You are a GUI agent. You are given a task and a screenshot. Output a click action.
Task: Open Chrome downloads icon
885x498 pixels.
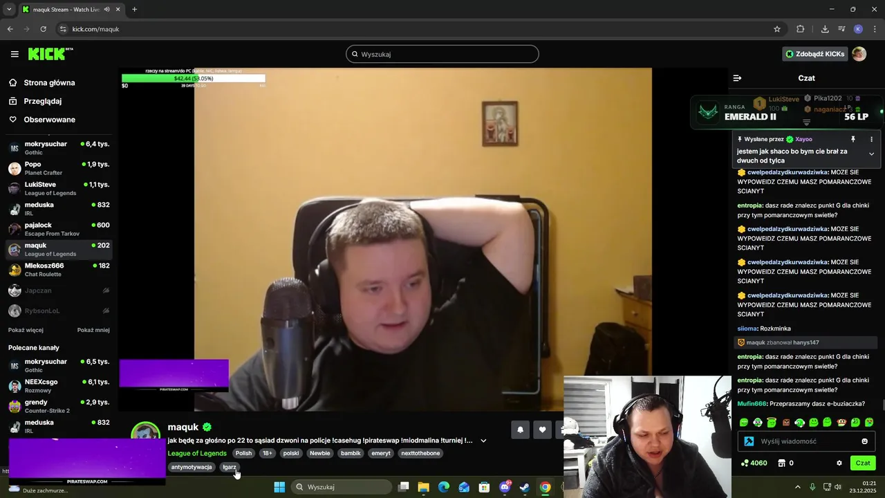click(825, 29)
